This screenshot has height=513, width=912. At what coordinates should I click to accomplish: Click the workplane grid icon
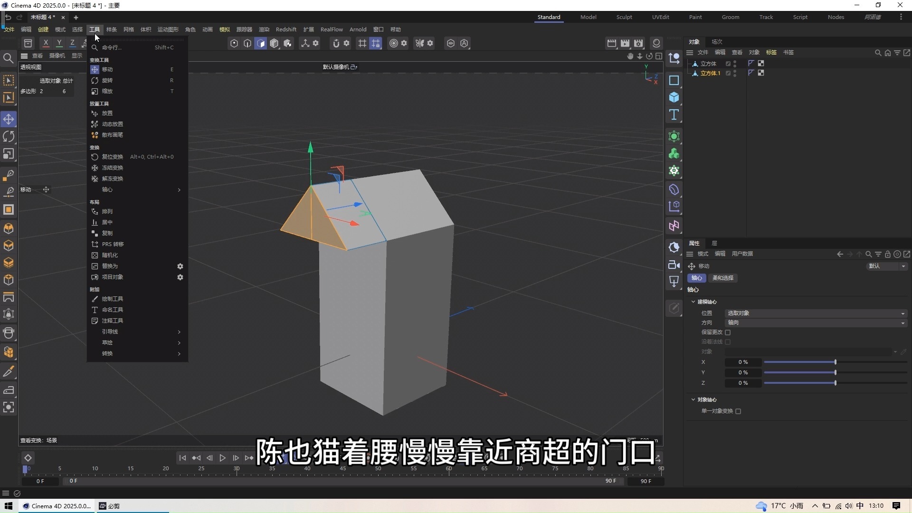point(362,43)
